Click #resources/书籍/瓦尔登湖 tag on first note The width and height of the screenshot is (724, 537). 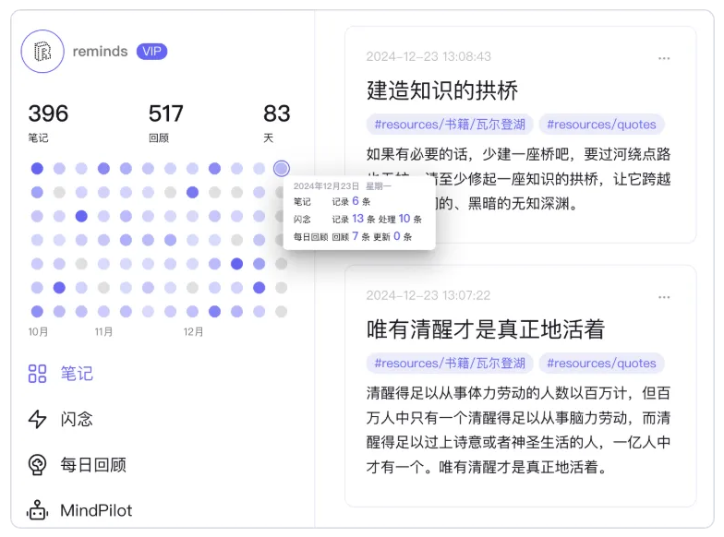450,125
